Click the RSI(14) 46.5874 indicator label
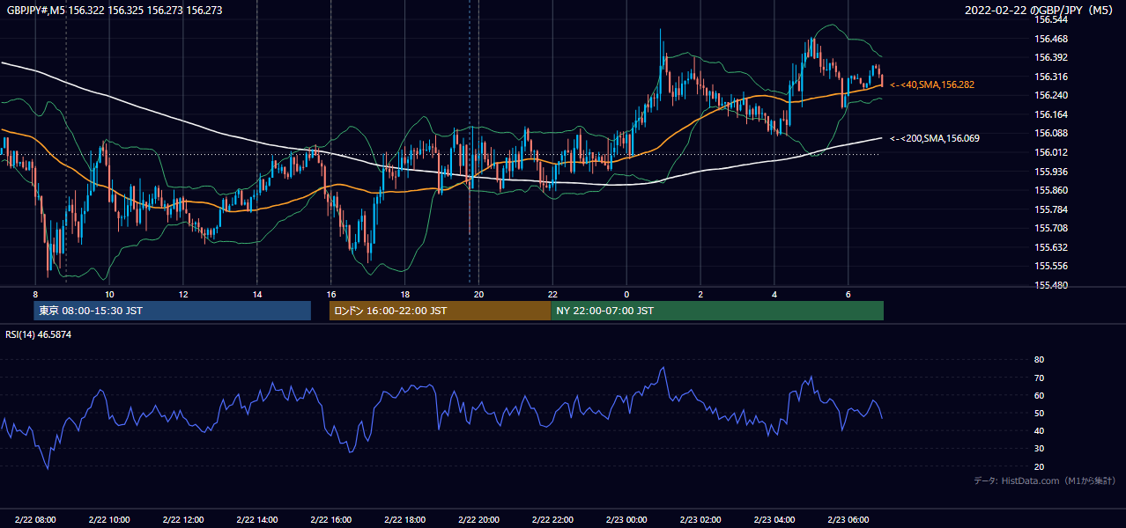1126x528 pixels. click(x=39, y=334)
